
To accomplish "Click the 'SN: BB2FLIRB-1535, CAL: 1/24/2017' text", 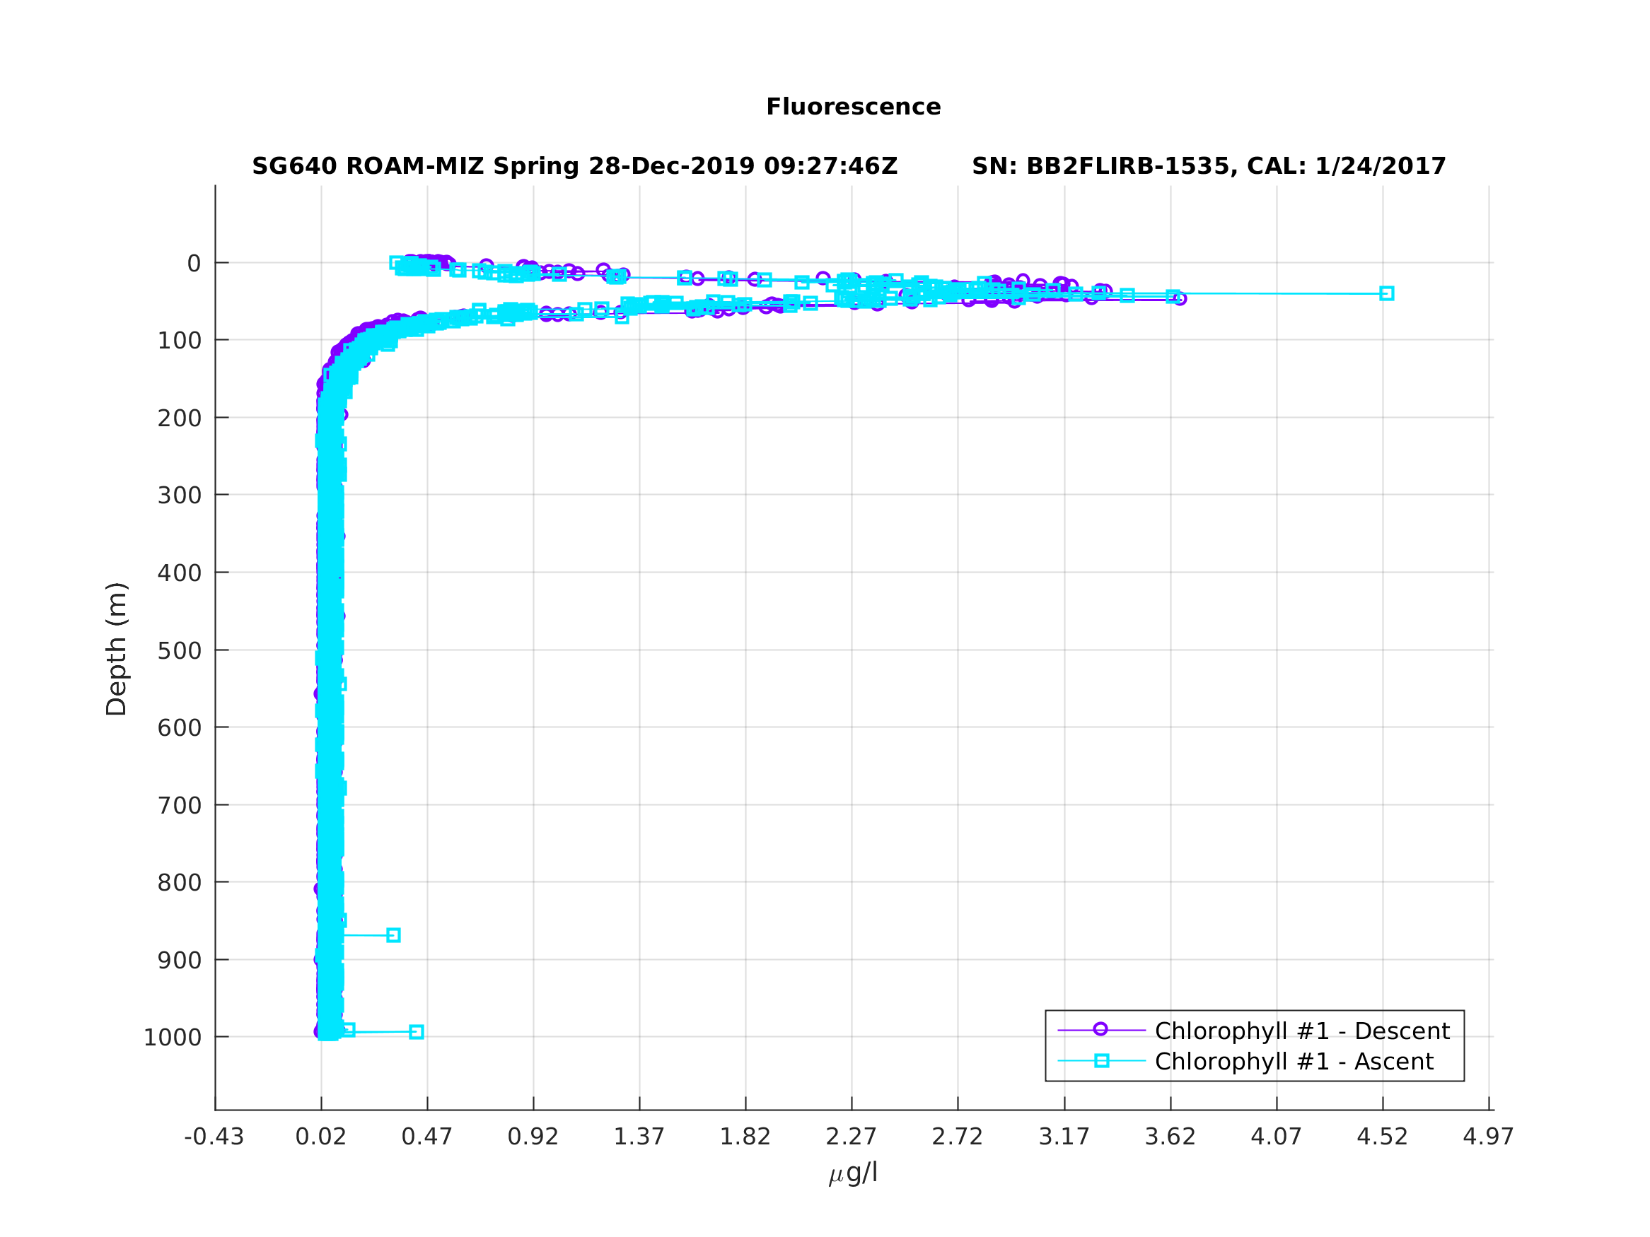I will [x=1209, y=166].
